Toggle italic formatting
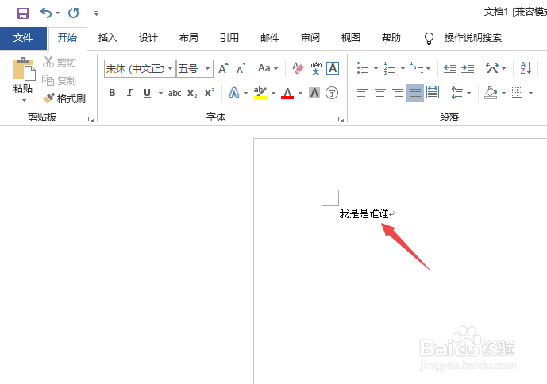Screen dimensions: 547x384 [129, 93]
